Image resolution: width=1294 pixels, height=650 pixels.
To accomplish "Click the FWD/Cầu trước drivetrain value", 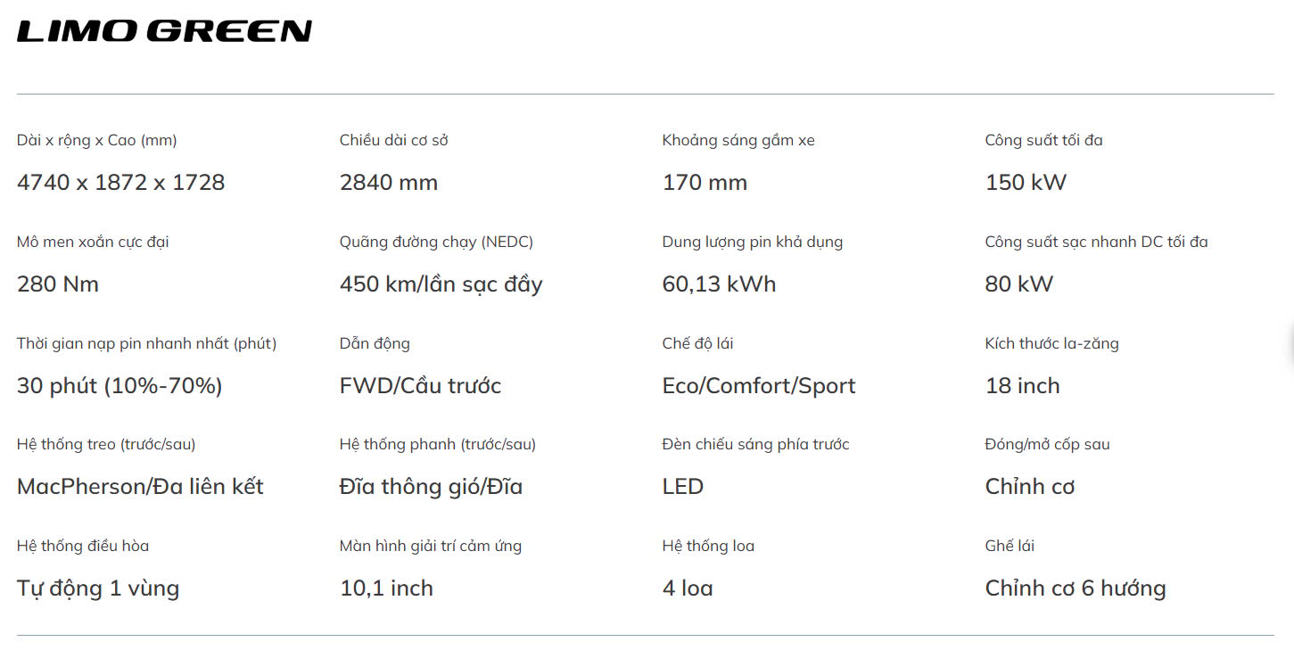I will click(420, 386).
